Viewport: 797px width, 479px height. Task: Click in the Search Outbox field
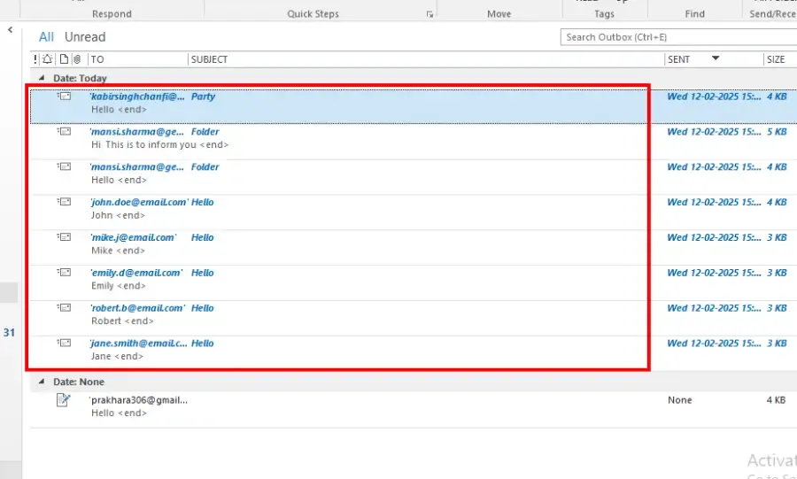[x=678, y=37]
